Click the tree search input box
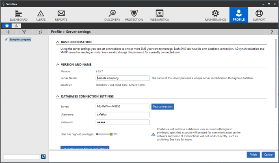The image size is (279, 163). click(22, 157)
